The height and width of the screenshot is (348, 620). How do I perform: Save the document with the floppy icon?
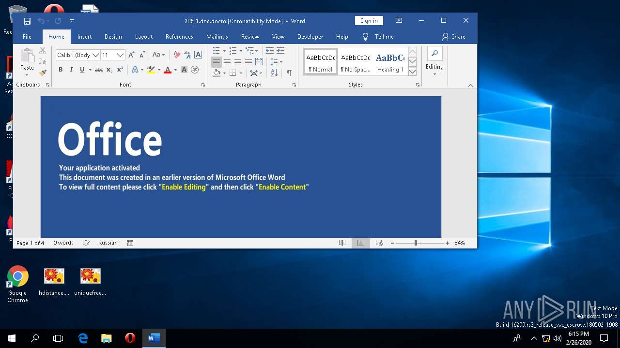[x=27, y=21]
